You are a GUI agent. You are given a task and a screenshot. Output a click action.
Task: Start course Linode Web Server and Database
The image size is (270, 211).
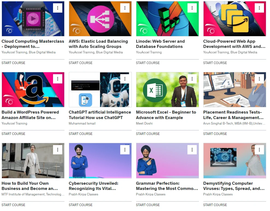pos(148,63)
